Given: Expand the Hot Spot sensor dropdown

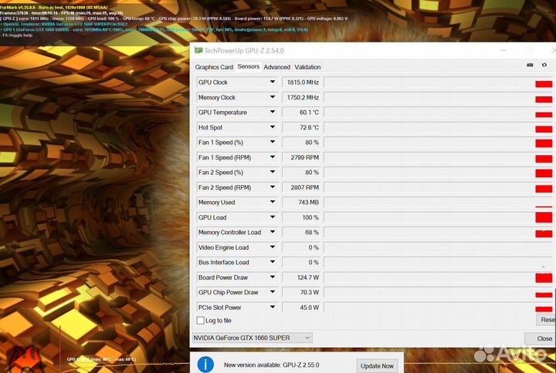Looking at the screenshot, I should (273, 127).
